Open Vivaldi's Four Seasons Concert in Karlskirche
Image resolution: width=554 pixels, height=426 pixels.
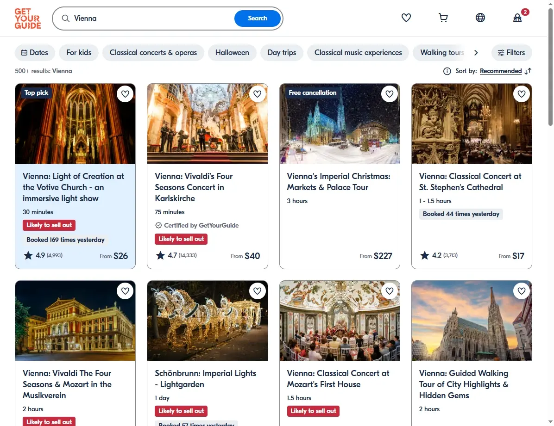coord(194,187)
